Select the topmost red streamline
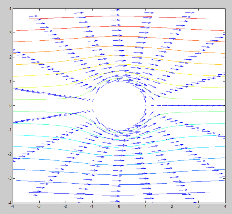This screenshot has width=232, height=214. click(119, 16)
